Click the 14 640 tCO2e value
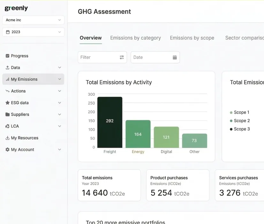The image size is (264, 224). pos(103,193)
